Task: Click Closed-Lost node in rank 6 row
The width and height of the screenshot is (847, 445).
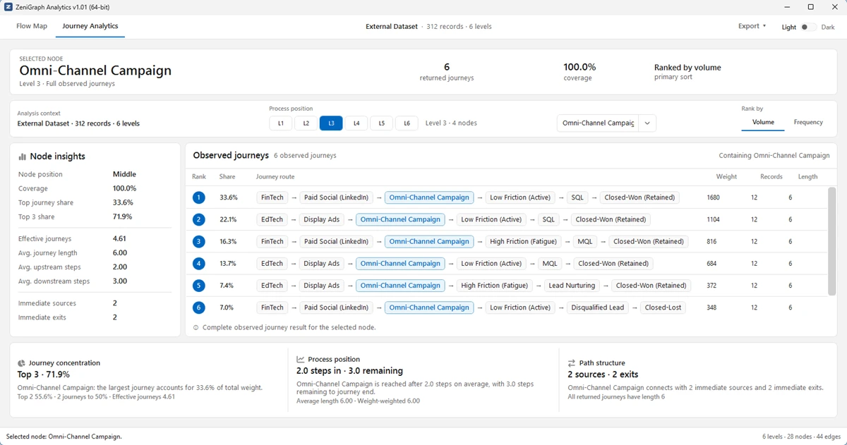Action: [x=663, y=307]
